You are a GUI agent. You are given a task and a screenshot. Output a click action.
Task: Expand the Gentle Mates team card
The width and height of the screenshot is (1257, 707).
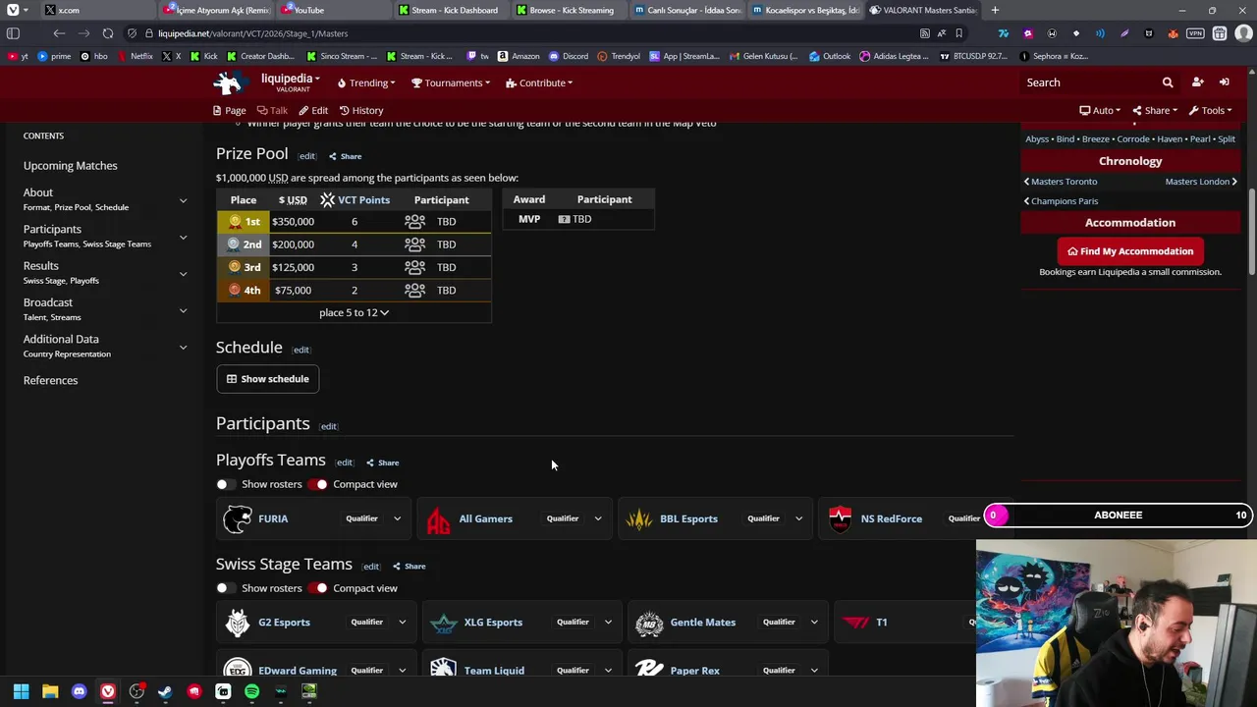coord(814,623)
